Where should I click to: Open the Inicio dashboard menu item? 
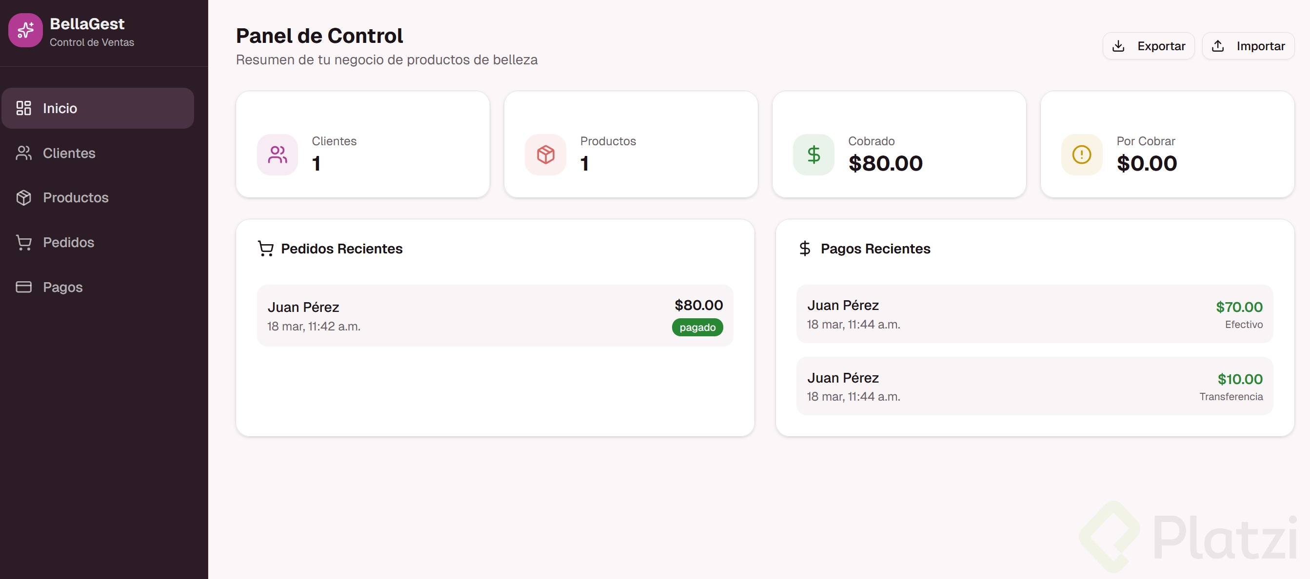click(x=98, y=108)
